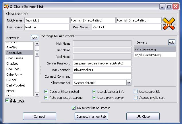Click the Join Channels input field
The width and height of the screenshot is (182, 124).
pos(102,70)
